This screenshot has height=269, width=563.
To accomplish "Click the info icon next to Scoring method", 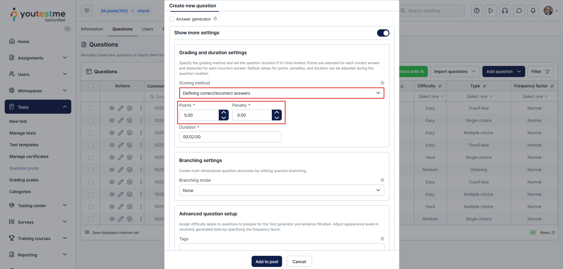I will click(x=382, y=83).
